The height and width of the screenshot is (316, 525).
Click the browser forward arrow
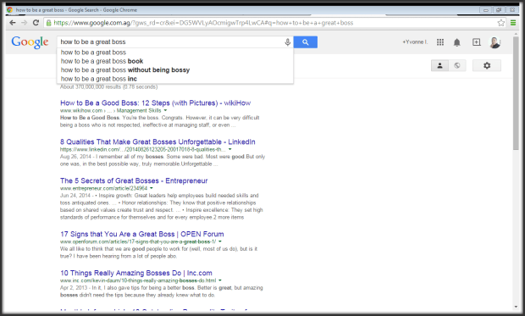click(x=24, y=23)
